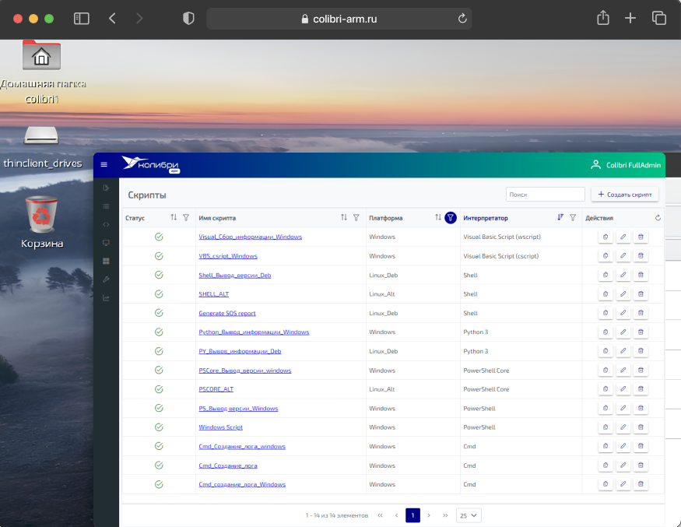Viewport: 681px width, 527px height.
Task: Copy the Cmd_Создание_лога_windows script
Action: pyautogui.click(x=606, y=446)
